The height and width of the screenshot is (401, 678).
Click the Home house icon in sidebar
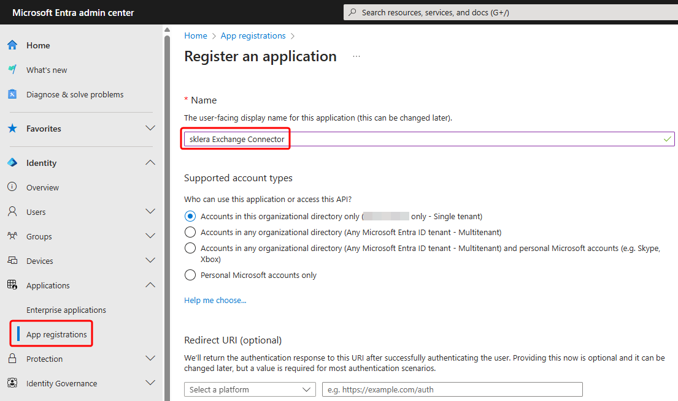pyautogui.click(x=12, y=45)
